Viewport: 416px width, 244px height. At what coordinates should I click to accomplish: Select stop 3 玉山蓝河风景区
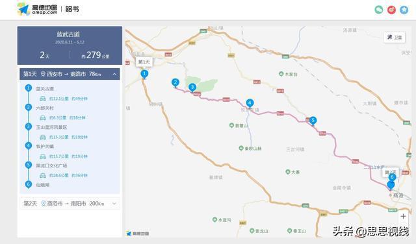click(x=51, y=127)
